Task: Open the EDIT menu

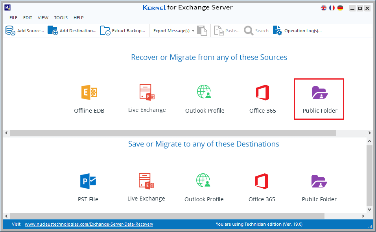Action: (x=28, y=18)
